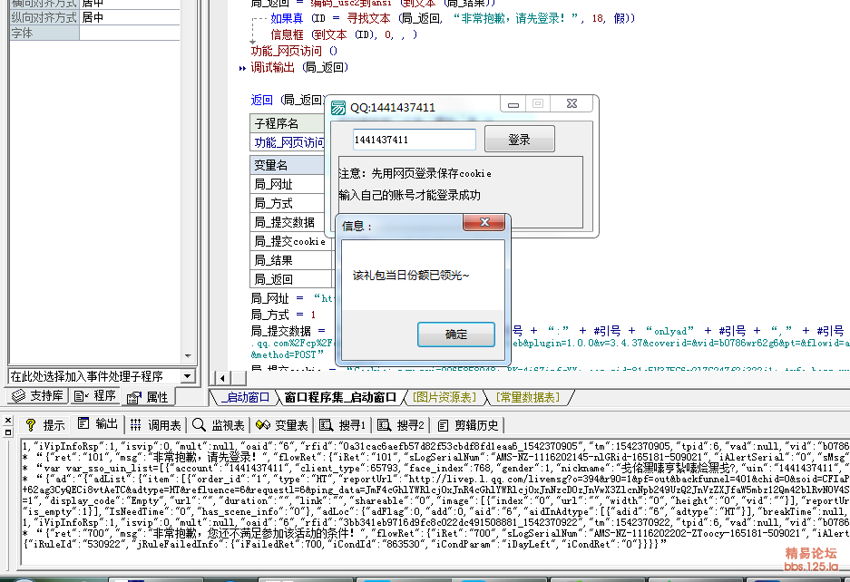Switch to the 支持库 panel tab

[38, 396]
